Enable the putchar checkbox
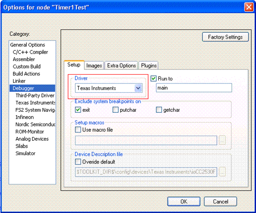Screen dimensions: 256x213 115,110
